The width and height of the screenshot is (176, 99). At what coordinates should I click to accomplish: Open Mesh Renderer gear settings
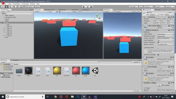point(173,30)
